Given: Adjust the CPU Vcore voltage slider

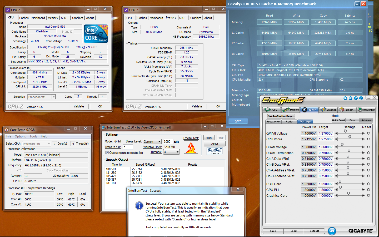Looking at the screenshot, I should (x=350, y=137).
